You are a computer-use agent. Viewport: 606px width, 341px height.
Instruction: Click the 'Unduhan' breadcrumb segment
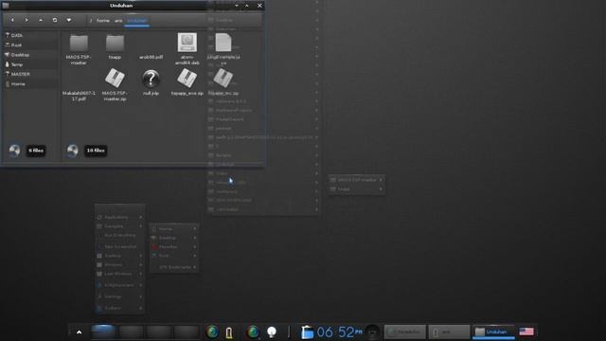136,21
